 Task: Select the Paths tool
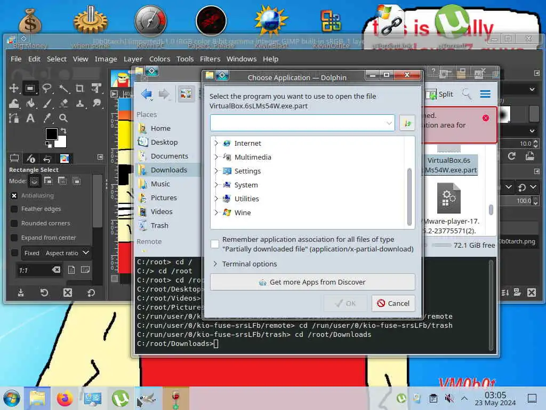click(14, 118)
